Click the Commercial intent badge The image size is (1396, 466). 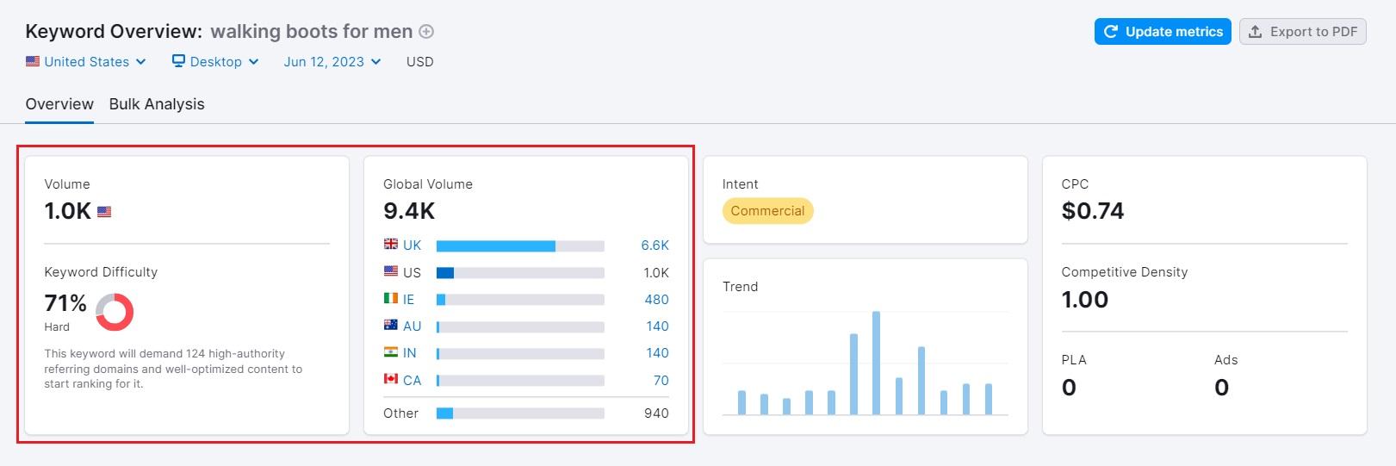[767, 211]
